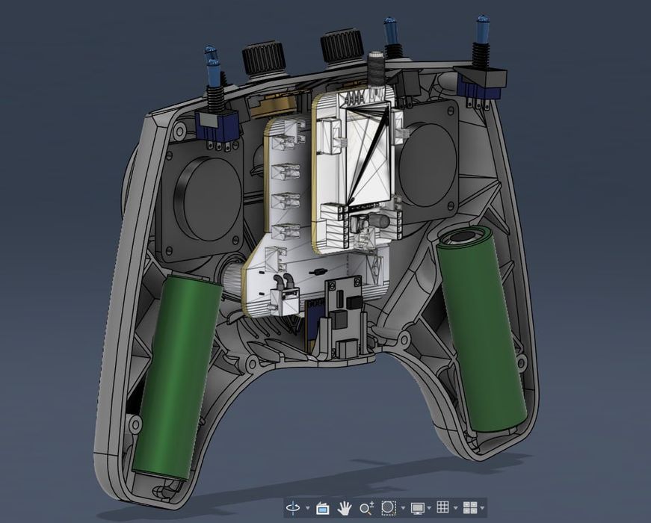651x523 pixels.
Task: Click the Grid and Snaps icon
Action: pyautogui.click(x=443, y=507)
